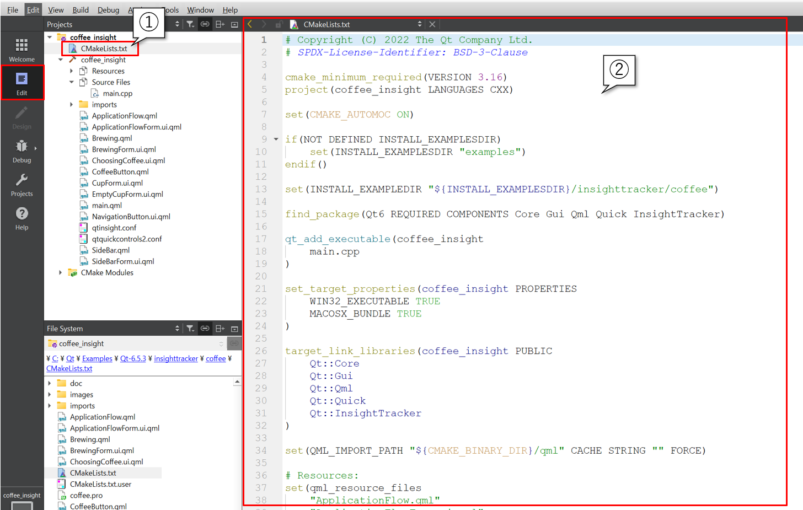
Task: Open the coffee_insight root directory dropdown
Action: tap(221, 343)
